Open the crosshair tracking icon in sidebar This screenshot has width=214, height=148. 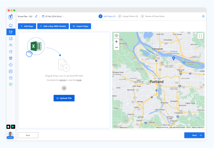click(x=11, y=65)
